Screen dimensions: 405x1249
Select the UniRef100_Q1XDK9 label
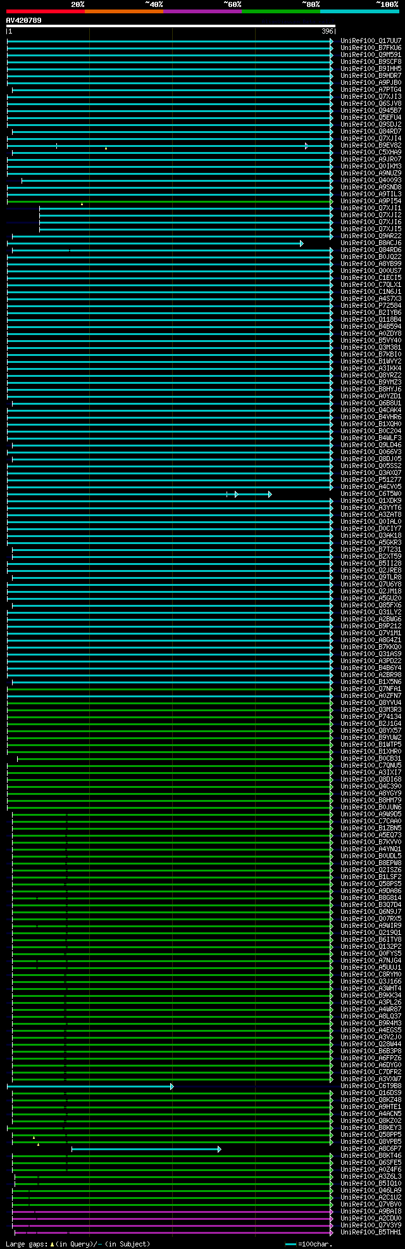click(371, 500)
